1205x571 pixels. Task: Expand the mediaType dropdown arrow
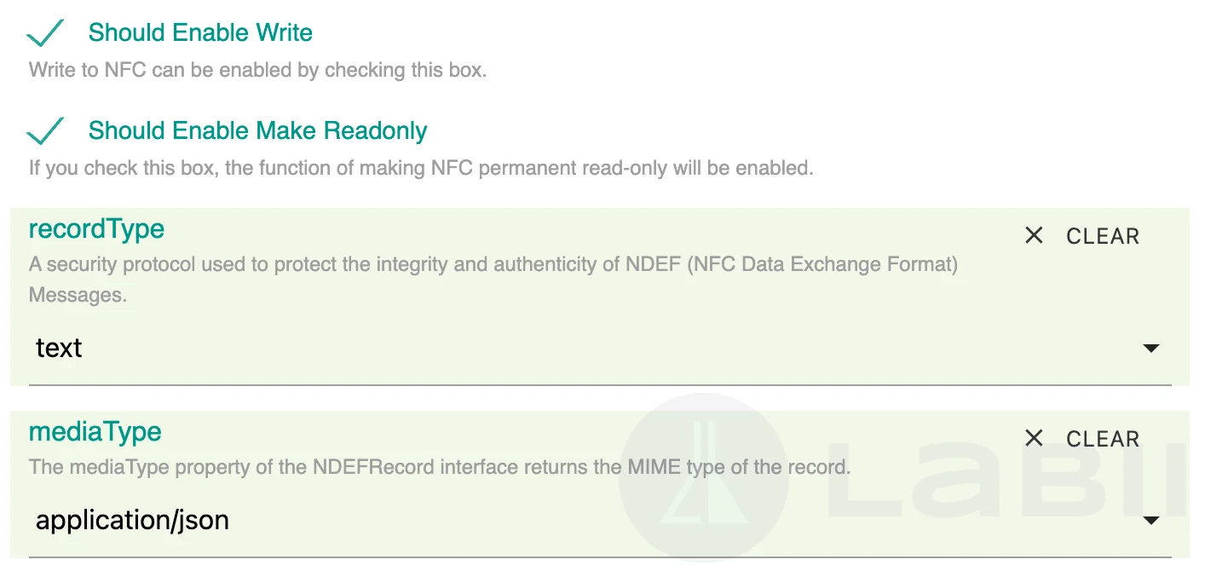(1150, 521)
